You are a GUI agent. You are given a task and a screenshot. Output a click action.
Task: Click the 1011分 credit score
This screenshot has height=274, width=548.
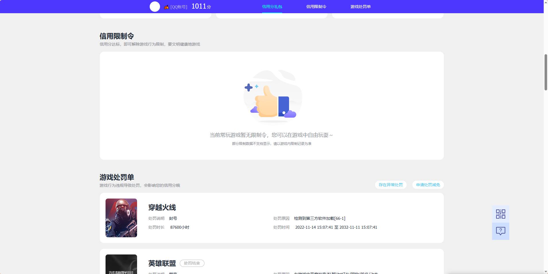(x=201, y=6)
